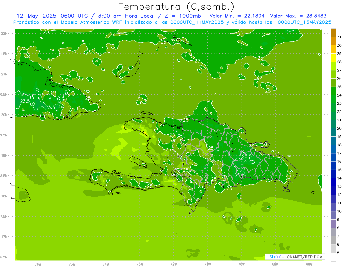This screenshot has height=268, width=347.
Task: Pick the yellow swatch between 28 and 29
Action: [333, 58]
